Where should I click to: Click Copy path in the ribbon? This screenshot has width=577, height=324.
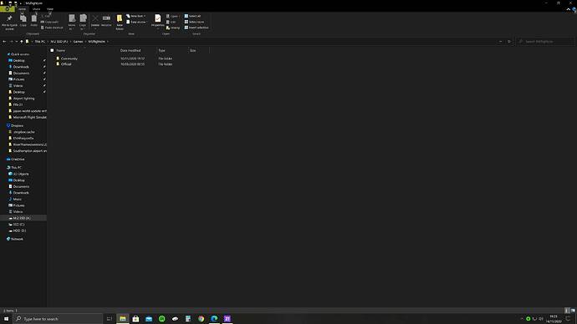pyautogui.click(x=49, y=22)
